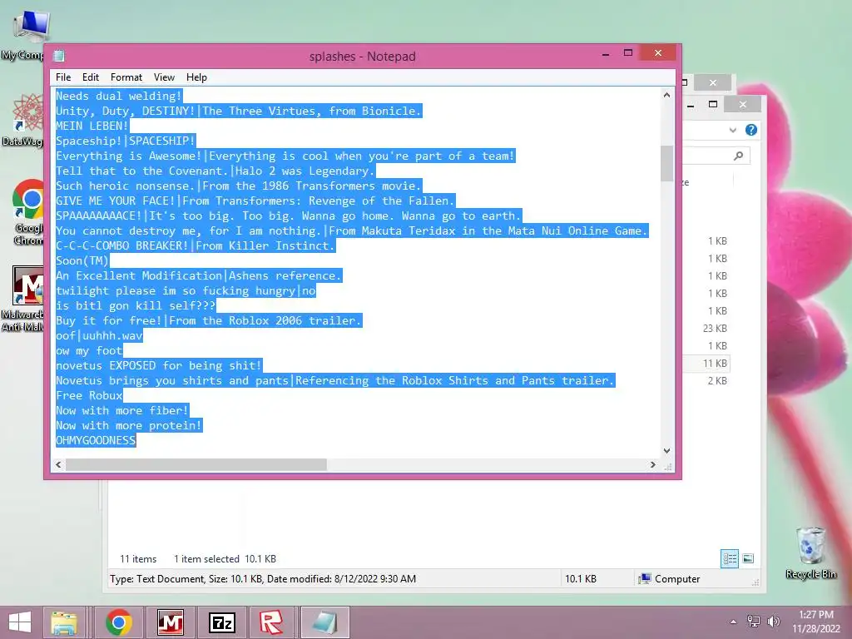Maximize the Explorer window behind Notepad

pos(713,104)
